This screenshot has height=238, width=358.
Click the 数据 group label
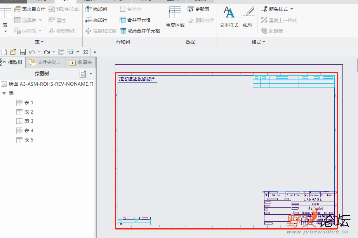(190, 42)
